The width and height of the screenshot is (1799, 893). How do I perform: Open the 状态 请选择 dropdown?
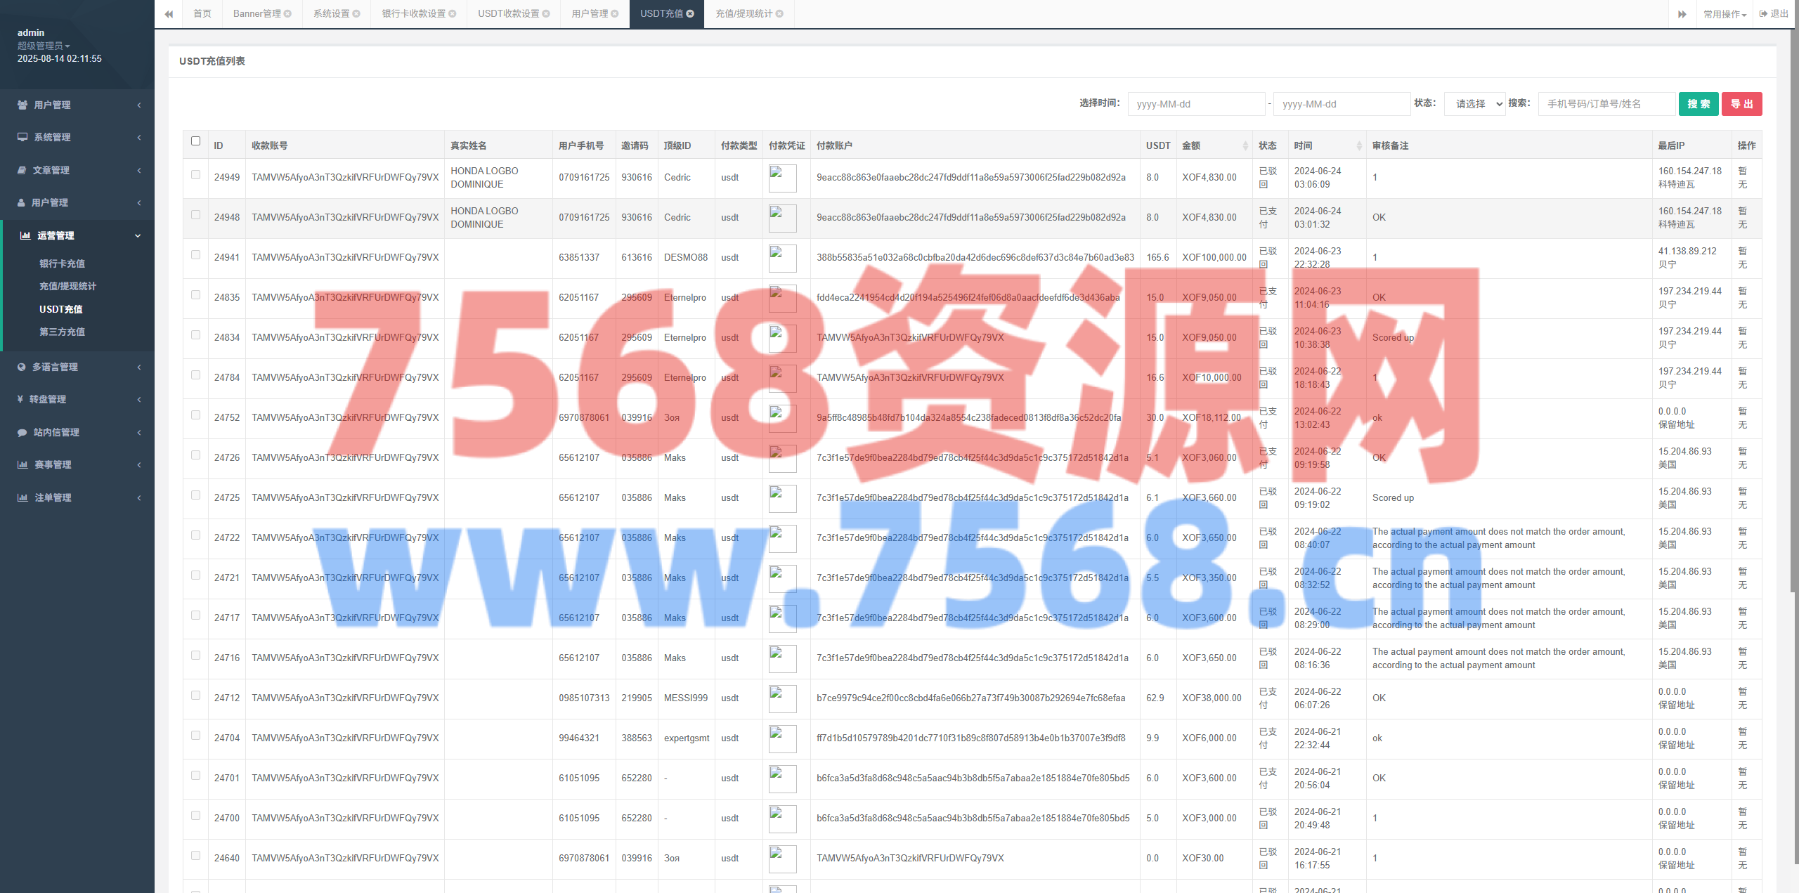[1474, 104]
